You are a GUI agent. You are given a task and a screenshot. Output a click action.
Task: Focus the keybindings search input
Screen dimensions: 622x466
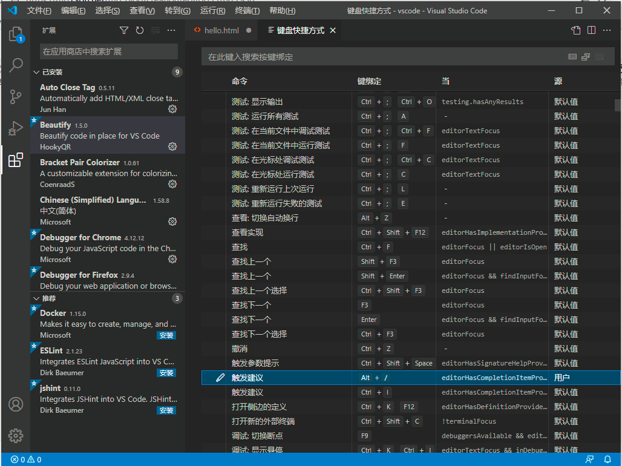tap(385, 57)
